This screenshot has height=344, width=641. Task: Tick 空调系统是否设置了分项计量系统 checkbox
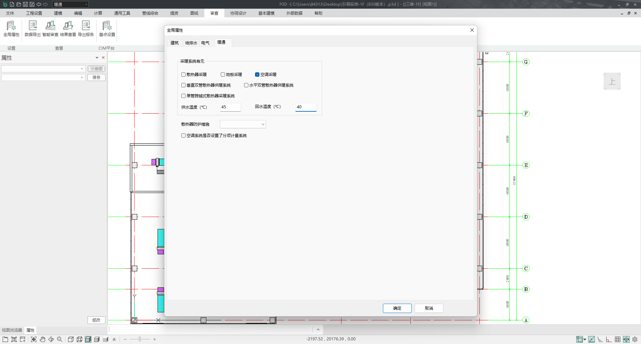point(183,136)
